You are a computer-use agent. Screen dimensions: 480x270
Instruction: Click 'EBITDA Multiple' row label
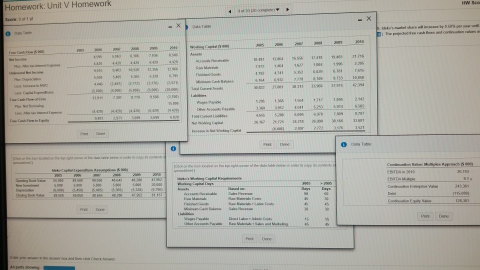click(x=401, y=179)
